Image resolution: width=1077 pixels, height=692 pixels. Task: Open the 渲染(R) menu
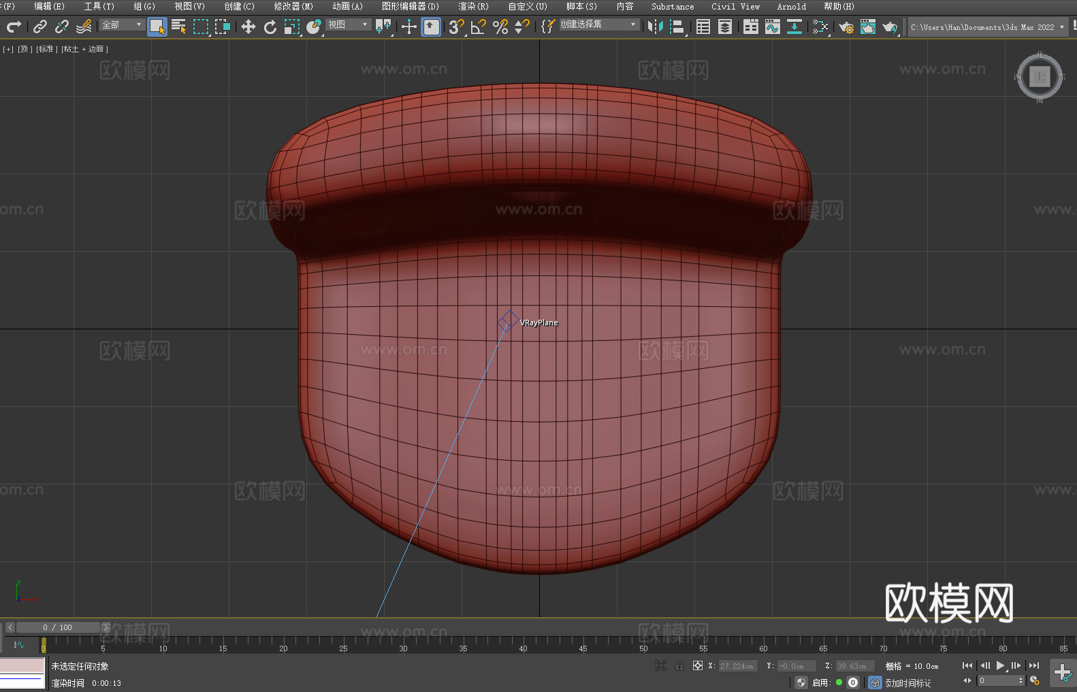tap(473, 6)
